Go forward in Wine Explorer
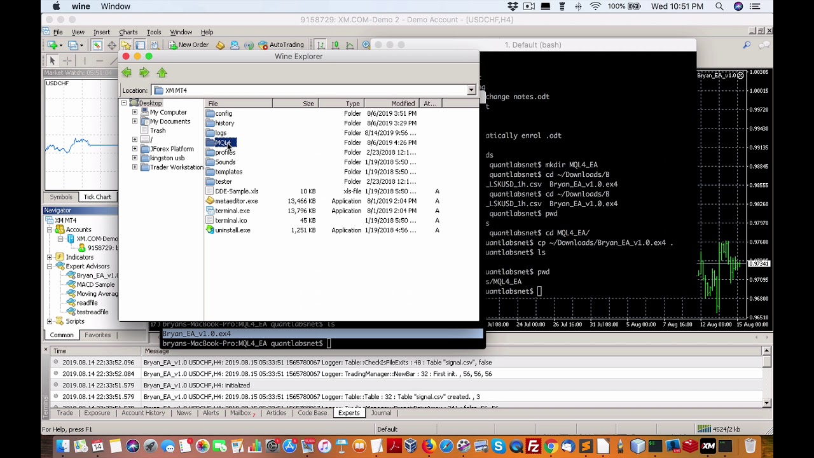This screenshot has width=814, height=458. click(x=144, y=73)
